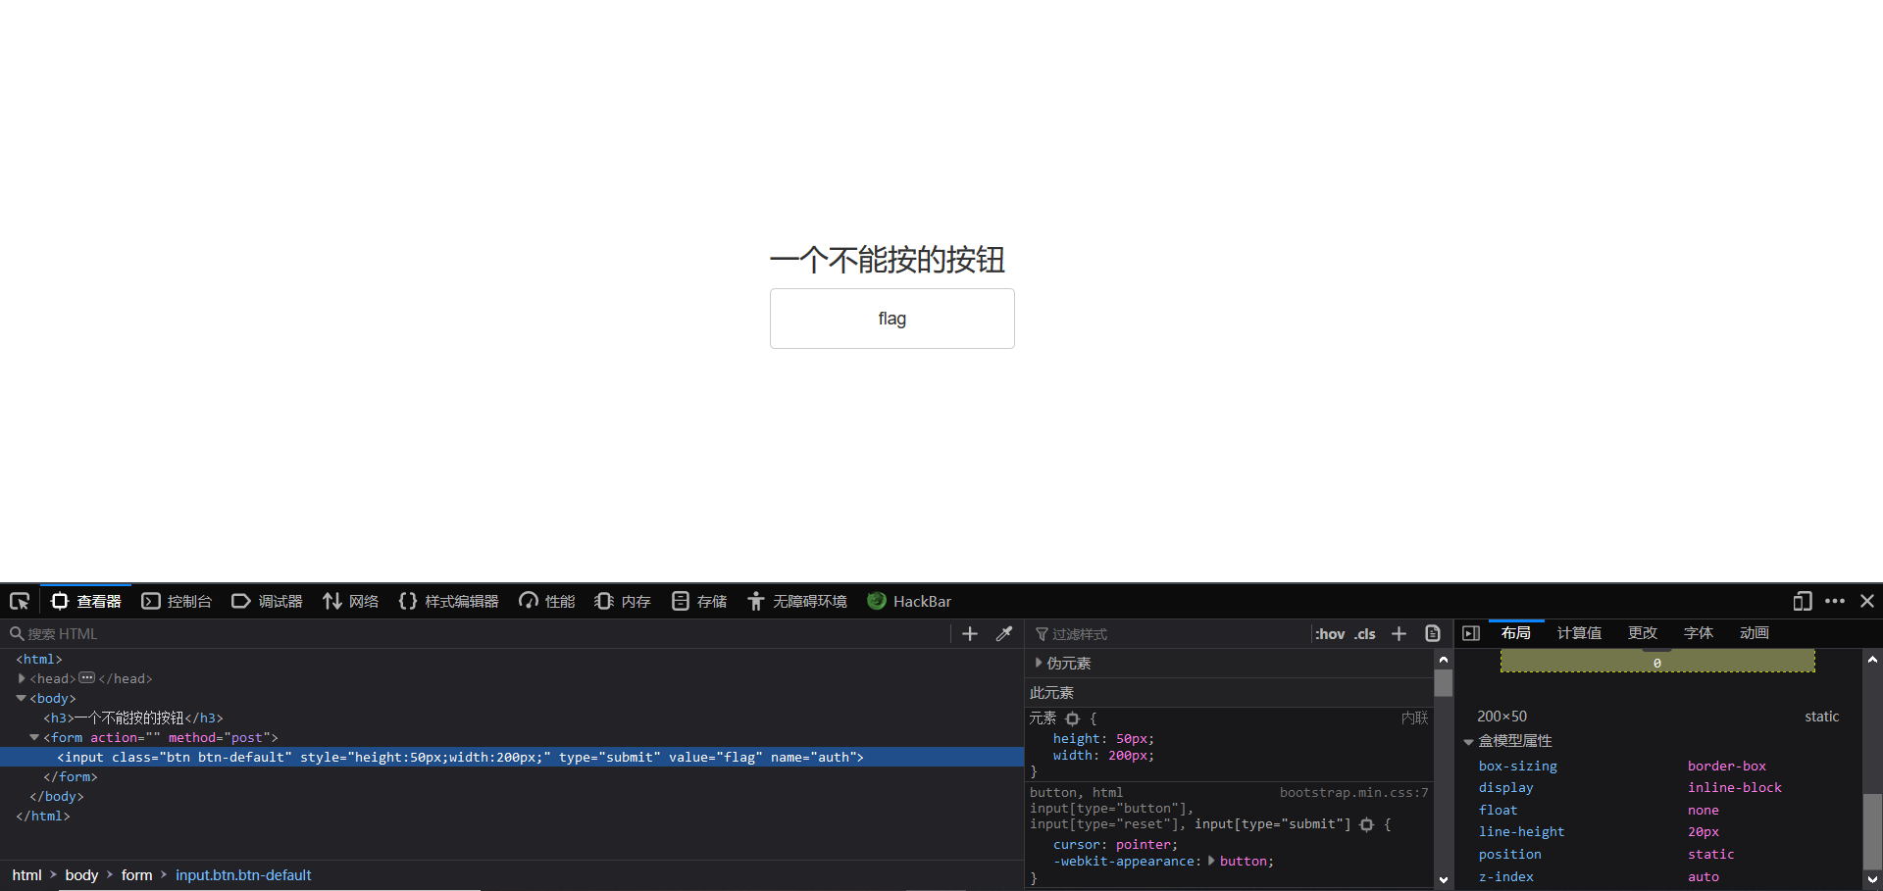Screen dimensions: 1883x891
Task: Open the Accessibility (无障碍环境) tab
Action: (796, 601)
